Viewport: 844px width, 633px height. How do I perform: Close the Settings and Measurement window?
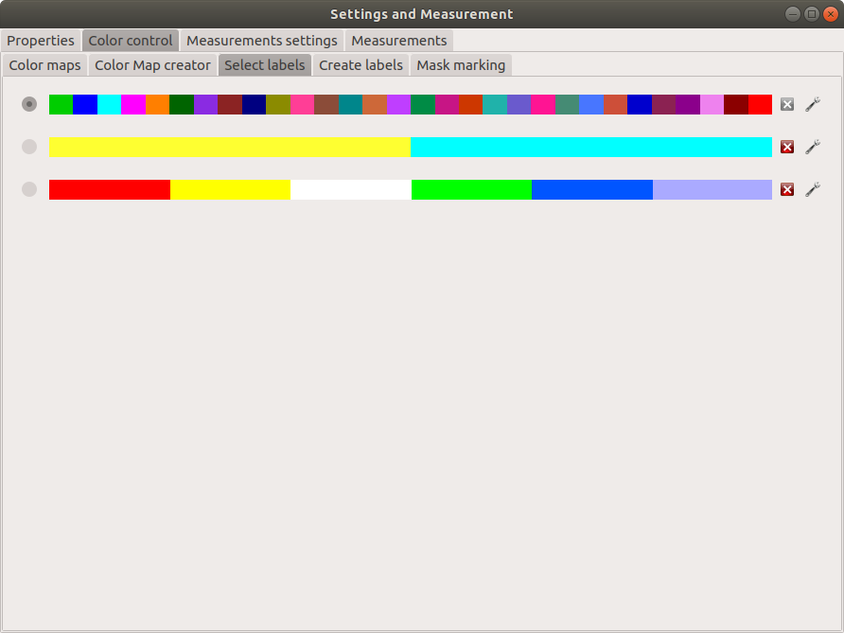(831, 14)
